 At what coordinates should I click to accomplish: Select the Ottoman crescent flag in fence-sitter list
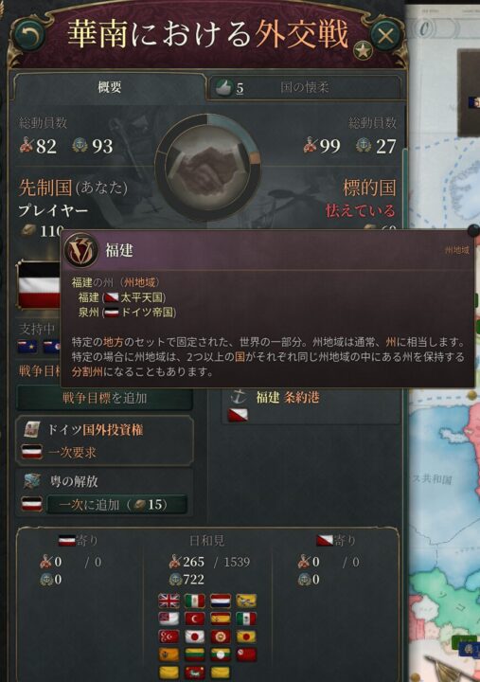click(x=194, y=619)
